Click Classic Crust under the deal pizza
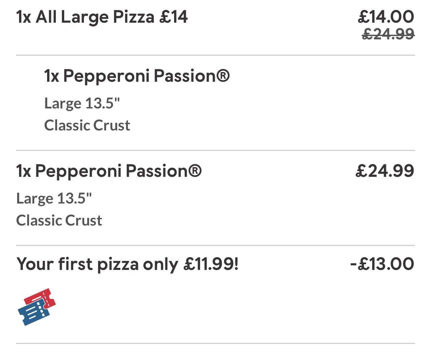The image size is (431, 359). 87,125
